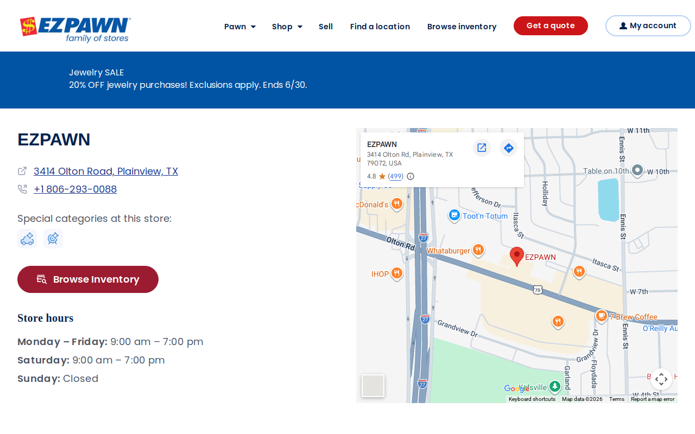Viewport: 695px width, 434px height.
Task: Expand the Shop dropdown menu
Action: (x=287, y=27)
